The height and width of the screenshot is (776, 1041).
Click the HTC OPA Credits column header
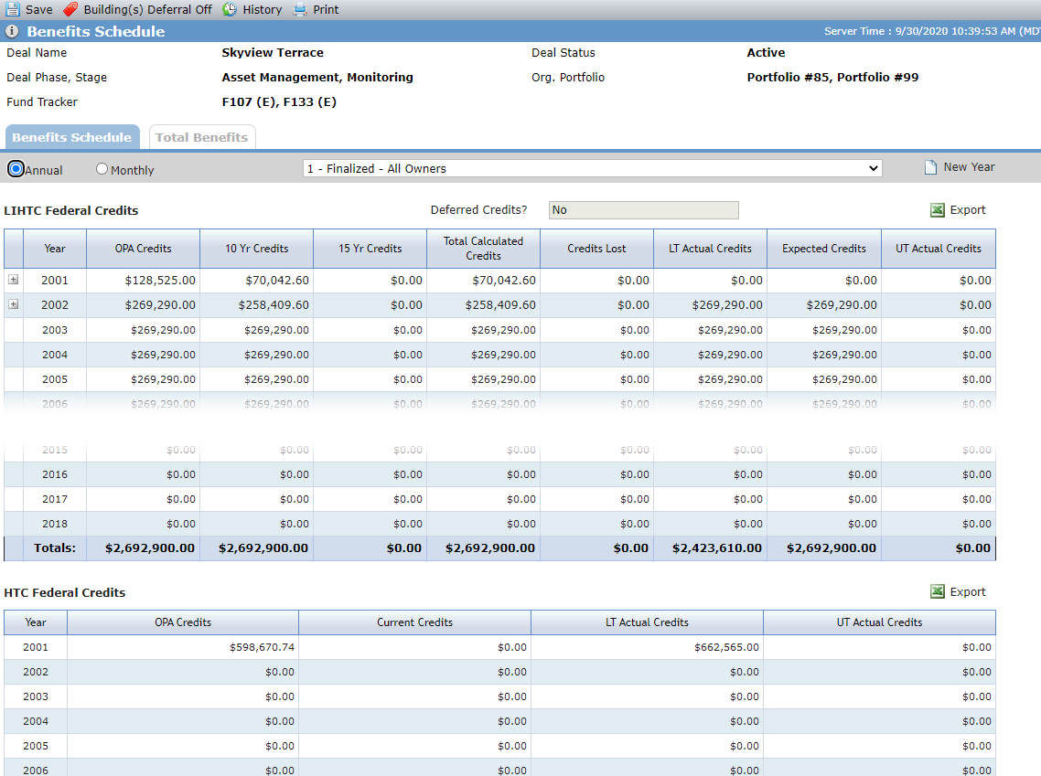click(183, 622)
